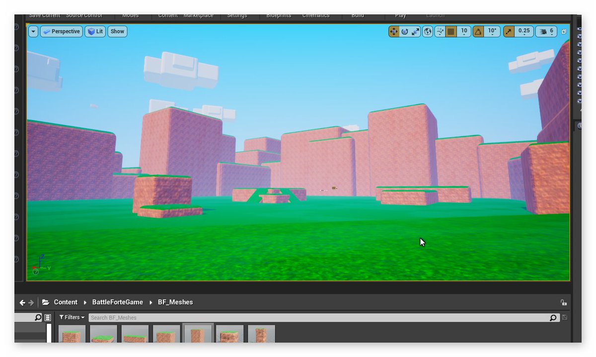Click the maximize/restore viewport icon

click(x=564, y=32)
